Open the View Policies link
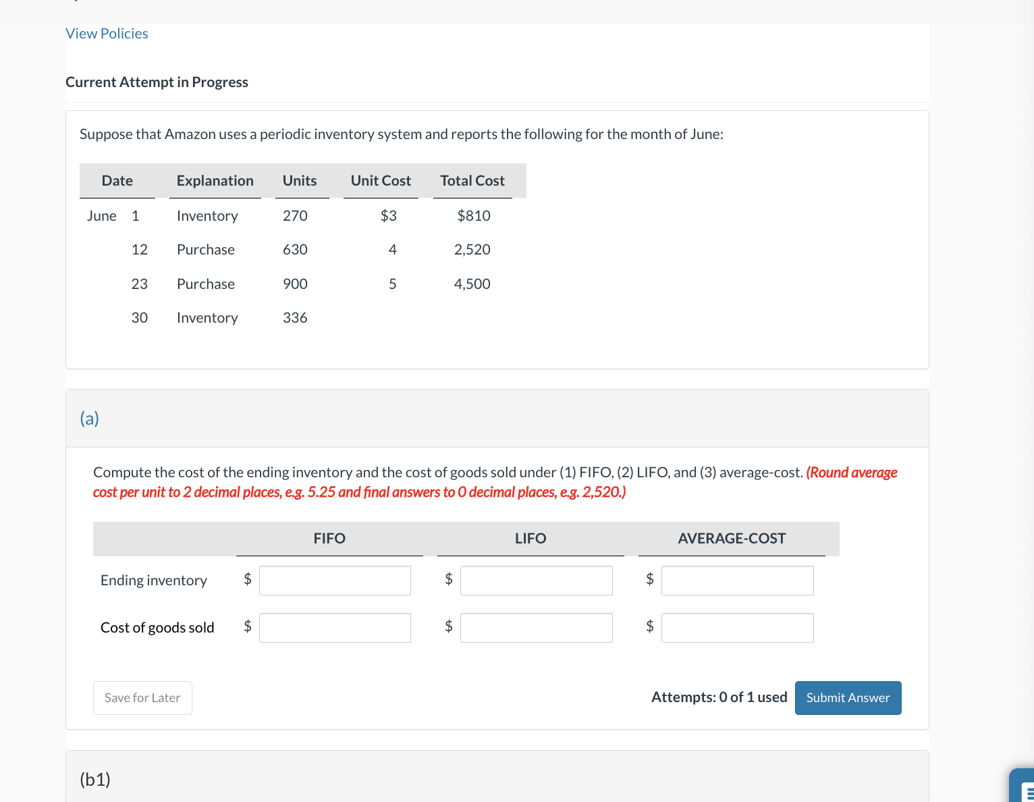The image size is (1034, 802). [106, 33]
